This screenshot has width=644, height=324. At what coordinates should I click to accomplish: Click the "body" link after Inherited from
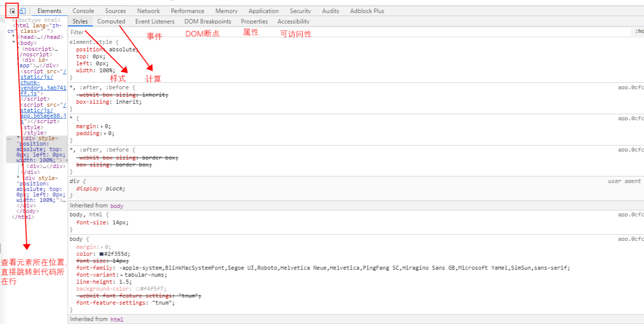point(116,206)
